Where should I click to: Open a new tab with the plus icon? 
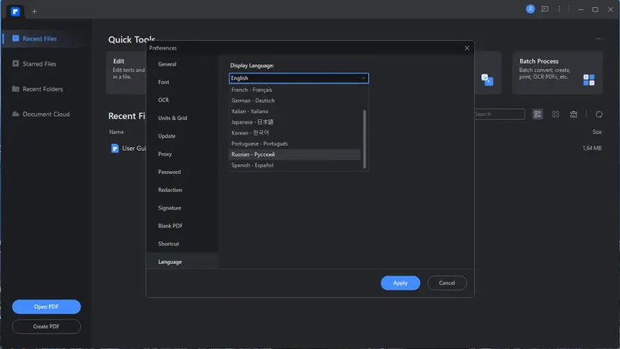pos(34,12)
